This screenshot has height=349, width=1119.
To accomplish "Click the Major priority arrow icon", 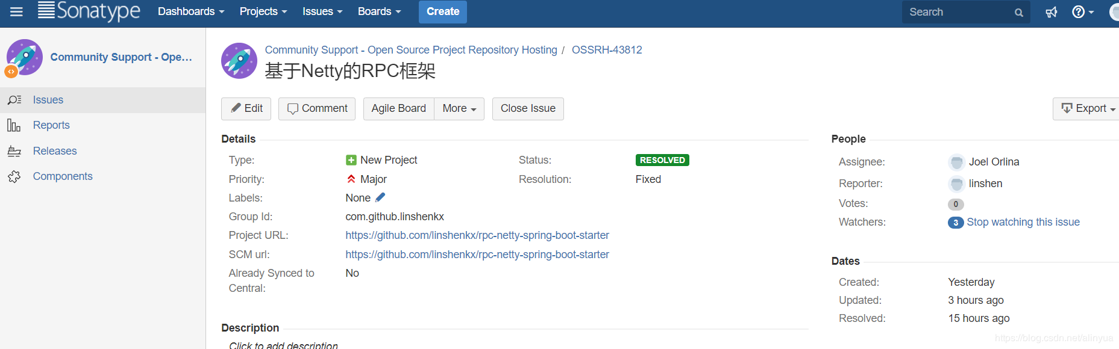I will tap(351, 179).
